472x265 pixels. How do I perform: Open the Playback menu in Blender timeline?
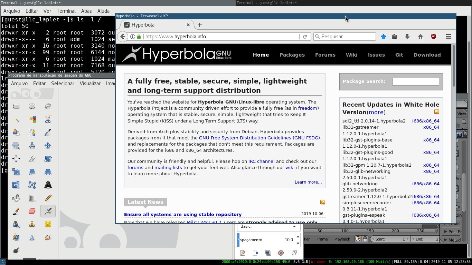click(342, 239)
